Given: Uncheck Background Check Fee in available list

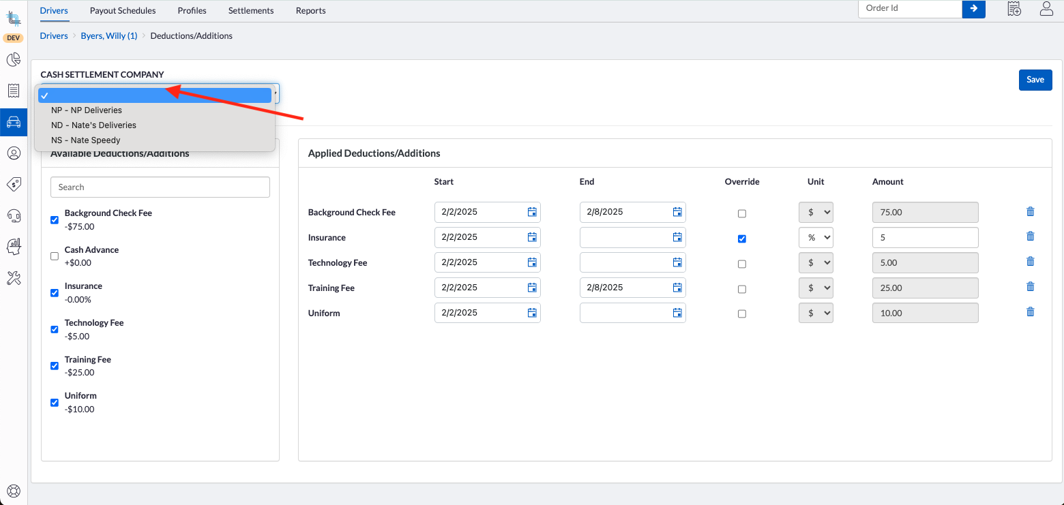Looking at the screenshot, I should [x=55, y=220].
